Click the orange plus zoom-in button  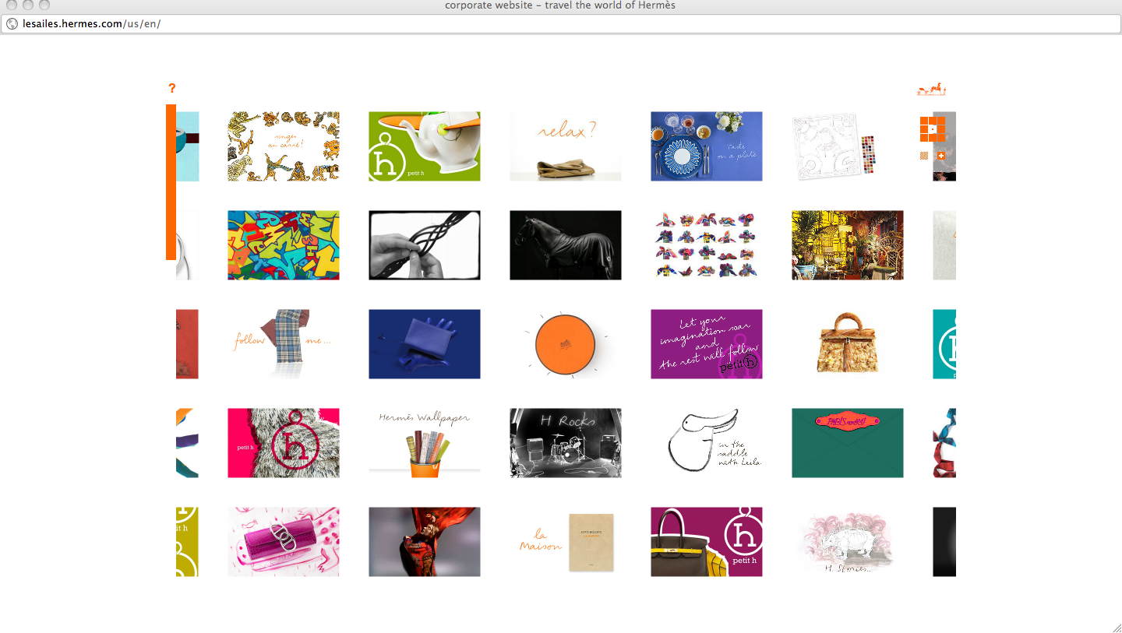pyautogui.click(x=941, y=156)
